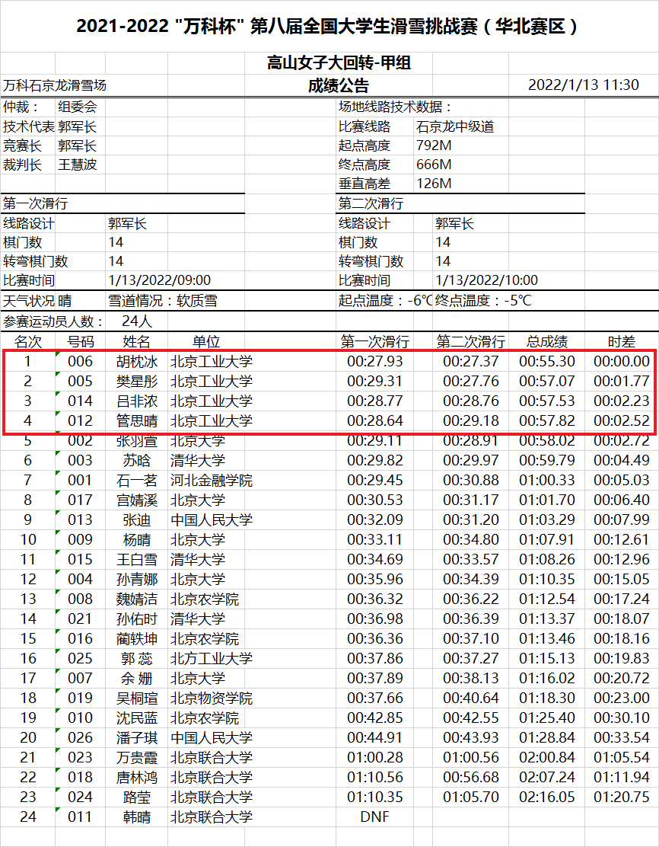Click the 名次 column header
This screenshot has width=659, height=847.
pyautogui.click(x=28, y=341)
